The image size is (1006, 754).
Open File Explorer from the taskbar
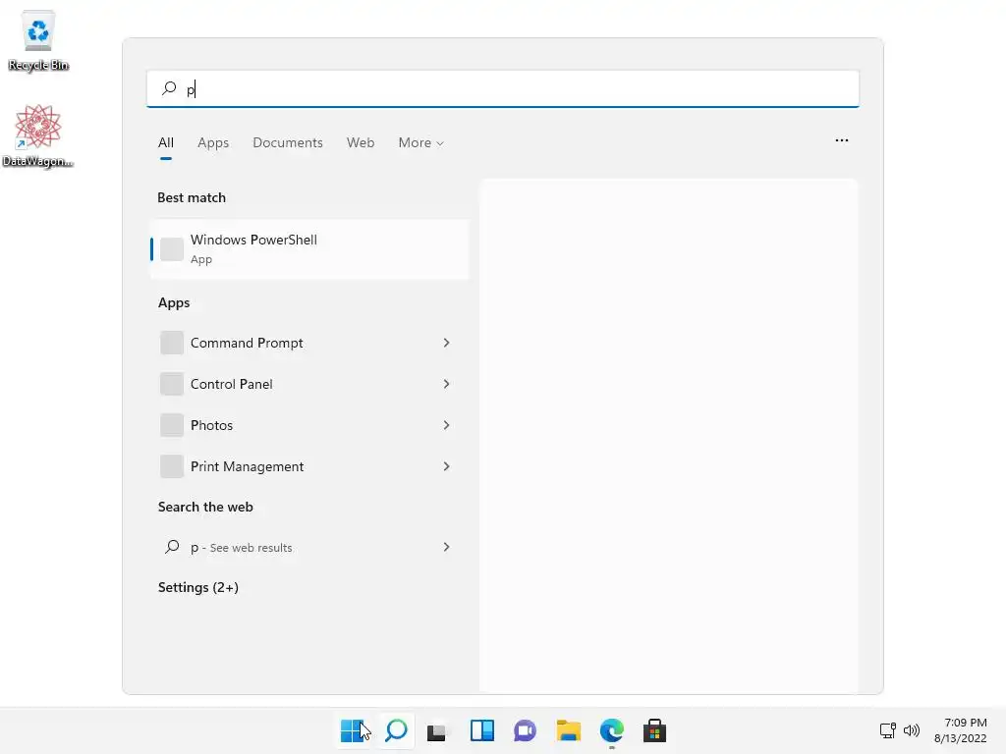pyautogui.click(x=569, y=730)
